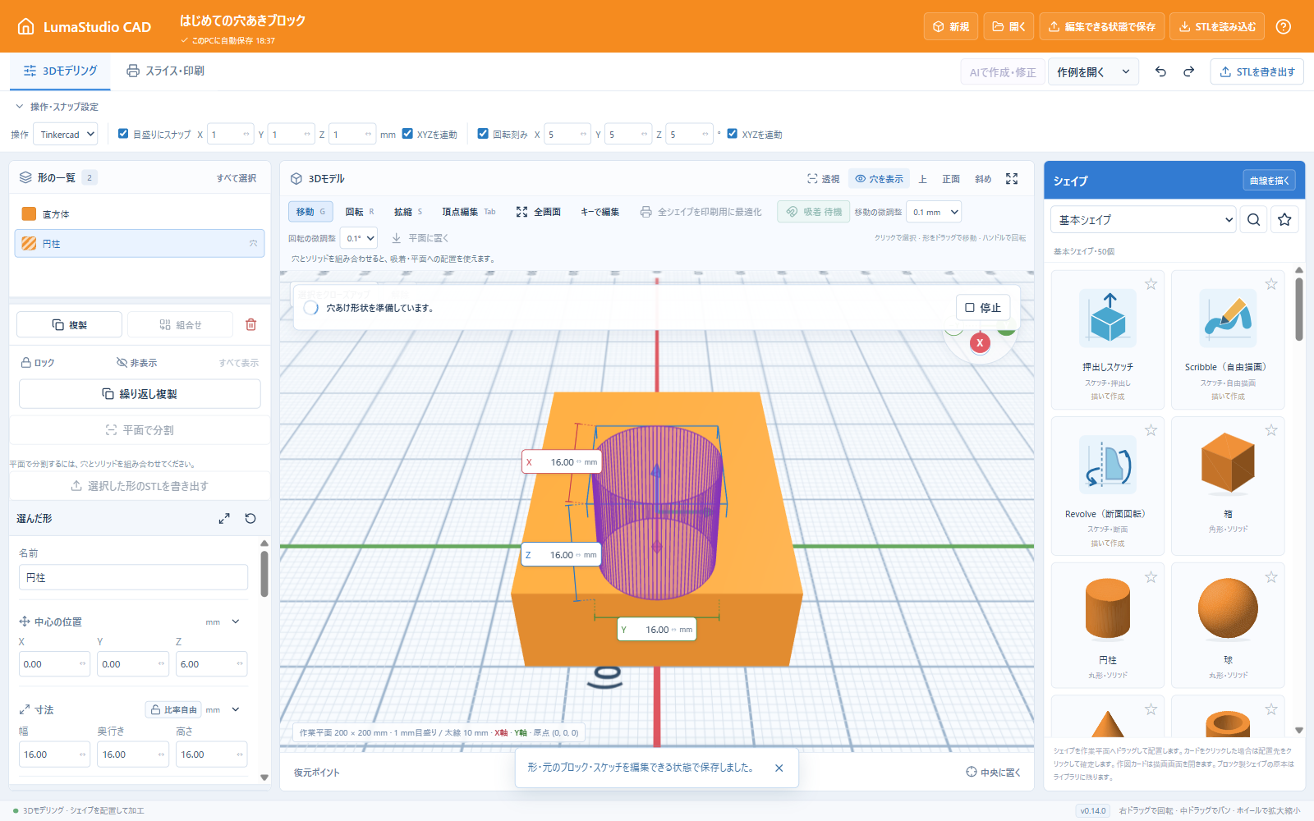This screenshot has width=1314, height=821.
Task: Click 繰り返し複製 button
Action: [x=140, y=394]
